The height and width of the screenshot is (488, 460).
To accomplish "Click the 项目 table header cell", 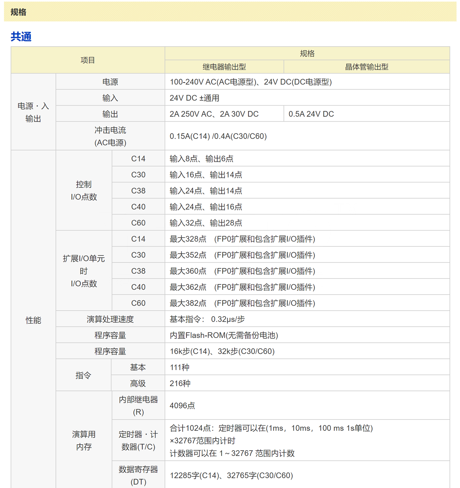I will (88, 60).
